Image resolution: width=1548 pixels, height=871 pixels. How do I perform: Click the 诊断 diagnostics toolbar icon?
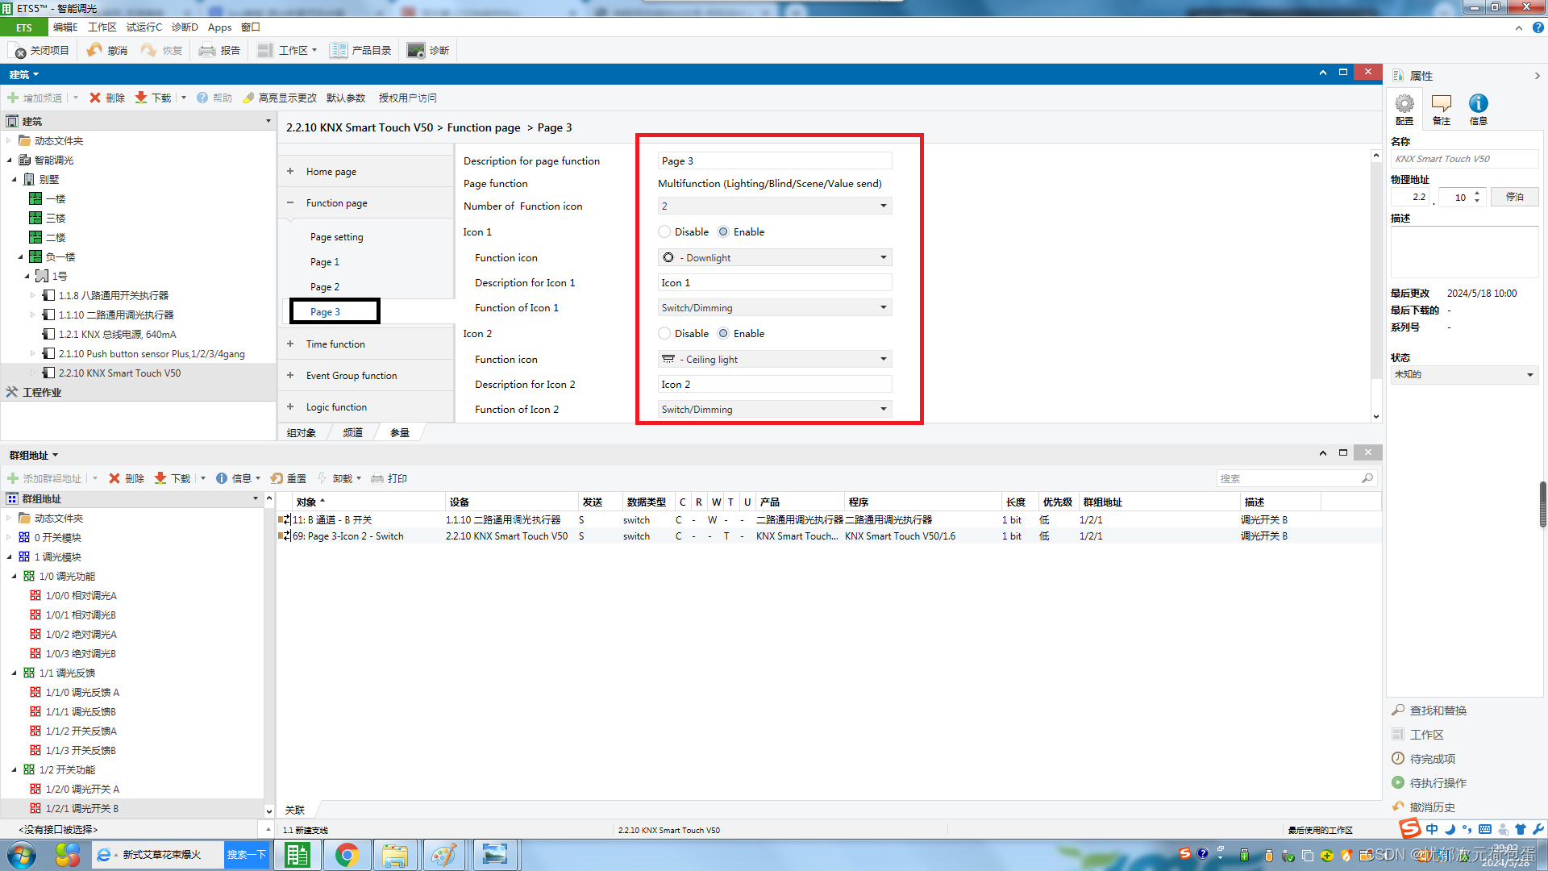pos(416,50)
